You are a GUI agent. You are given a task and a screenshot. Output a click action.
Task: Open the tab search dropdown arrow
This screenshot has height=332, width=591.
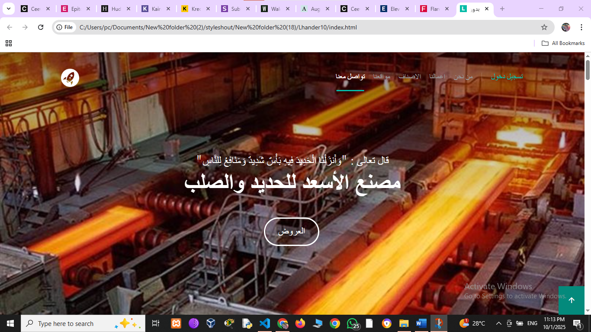pyautogui.click(x=8, y=9)
